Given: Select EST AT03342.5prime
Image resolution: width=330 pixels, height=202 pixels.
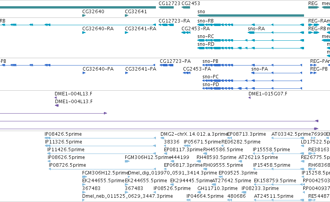Looking at the screenshot, I should [291, 134].
